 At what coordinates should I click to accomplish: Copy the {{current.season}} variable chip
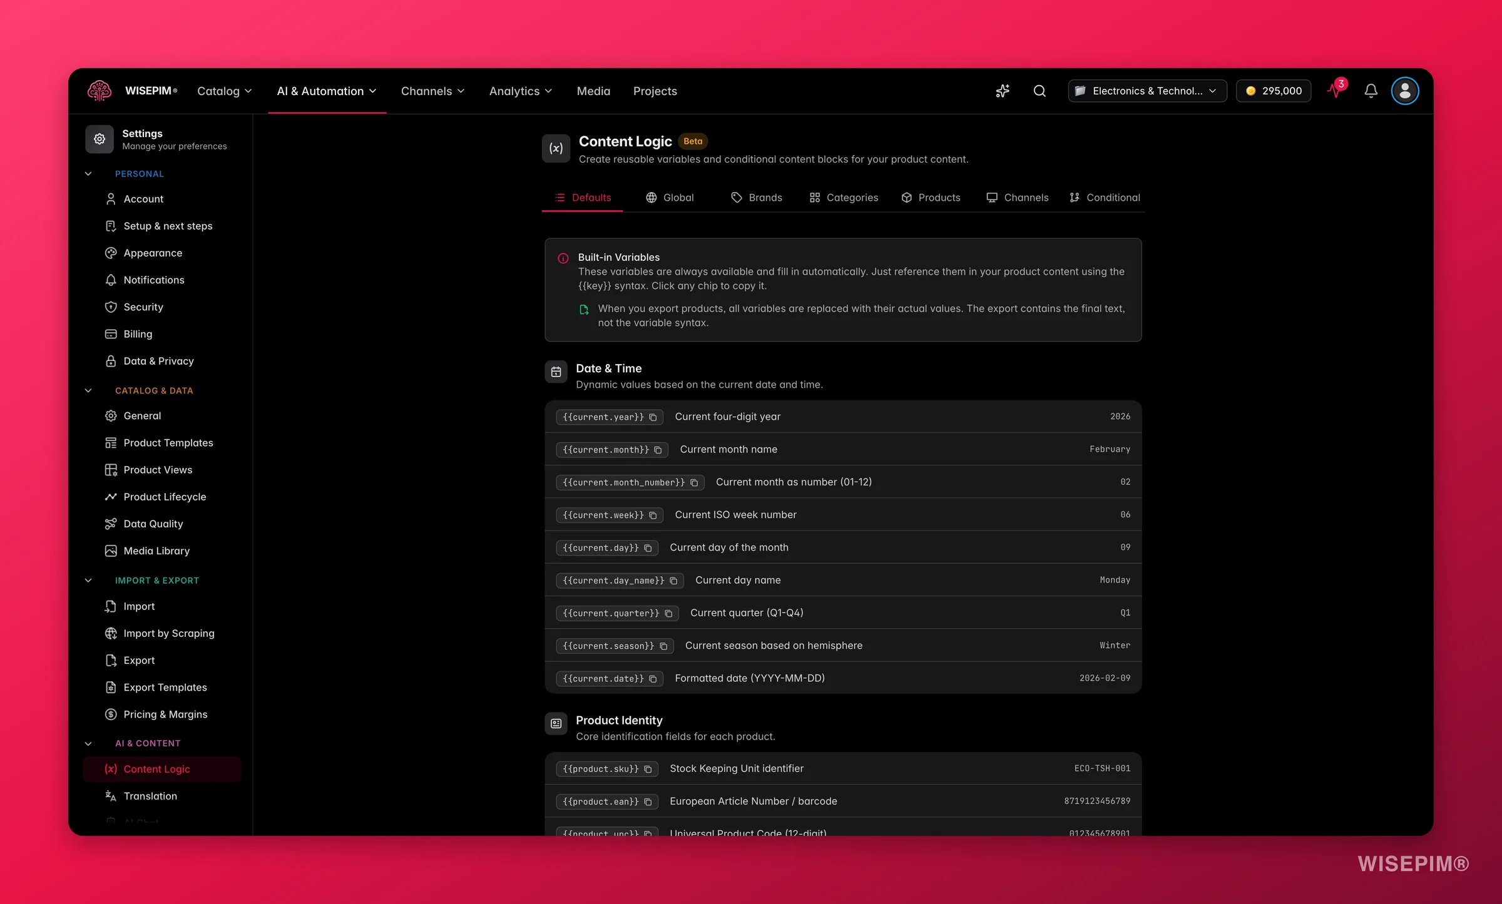click(x=615, y=646)
